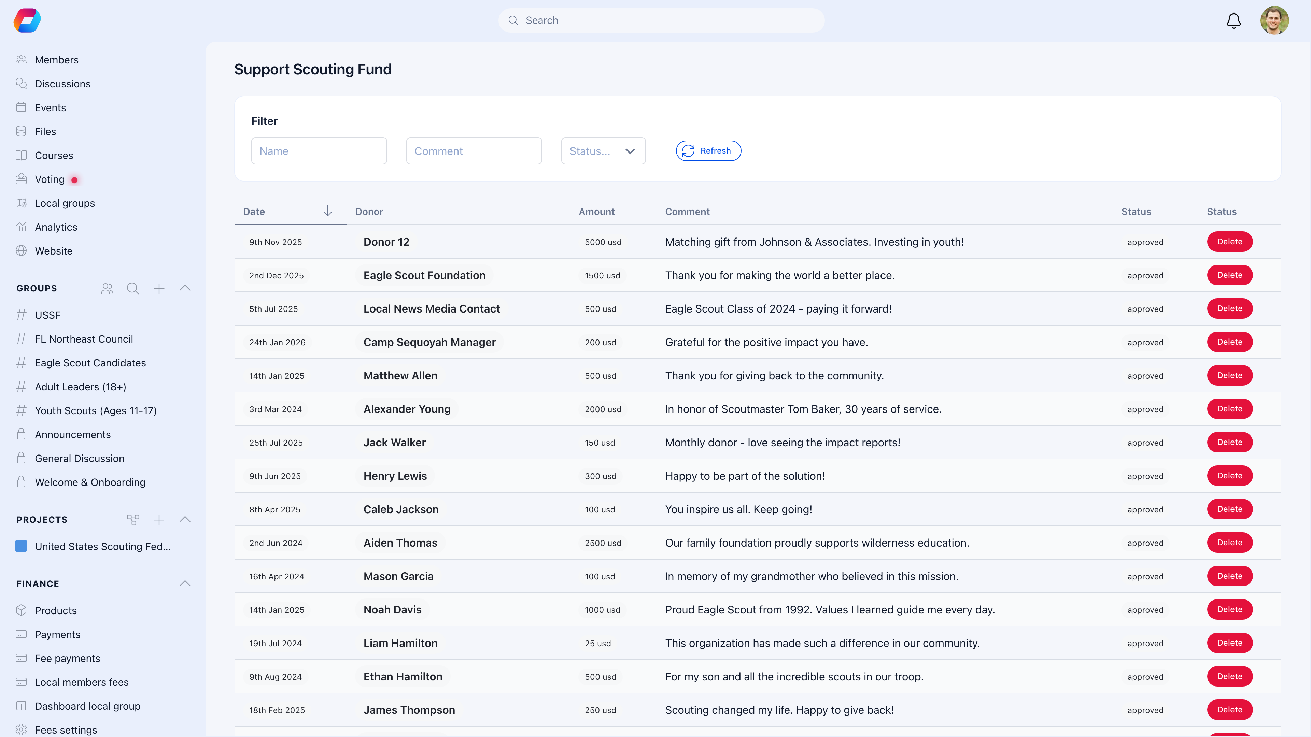Open the projects hierarchy icon

coord(133,519)
